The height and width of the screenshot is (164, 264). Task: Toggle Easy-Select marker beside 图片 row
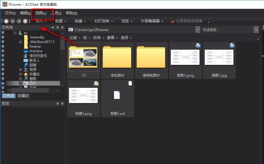3,83
